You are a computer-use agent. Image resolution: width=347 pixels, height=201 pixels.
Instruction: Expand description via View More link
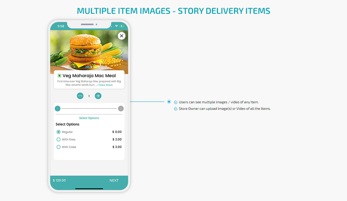(105, 85)
